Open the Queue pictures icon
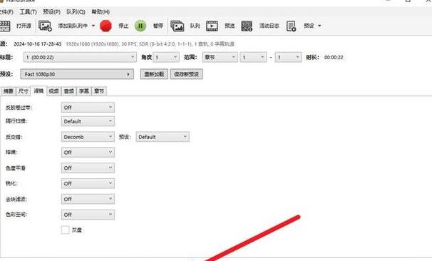 click(178, 26)
